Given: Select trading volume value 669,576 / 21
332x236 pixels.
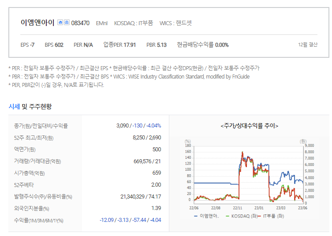Looking at the screenshot, I should (x=147, y=161).
